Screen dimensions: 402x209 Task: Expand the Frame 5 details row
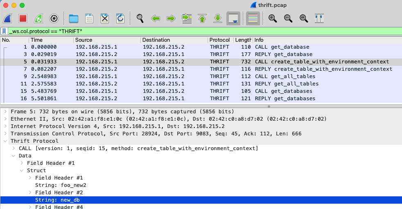(5, 111)
